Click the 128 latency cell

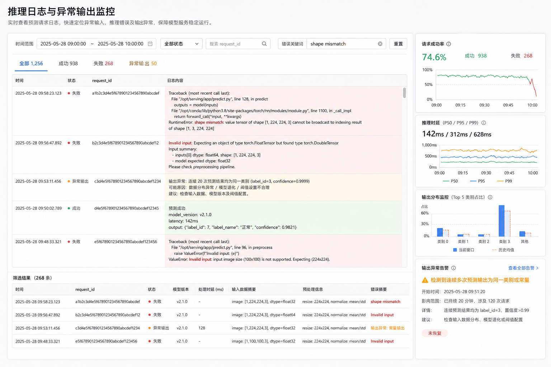click(x=202, y=328)
